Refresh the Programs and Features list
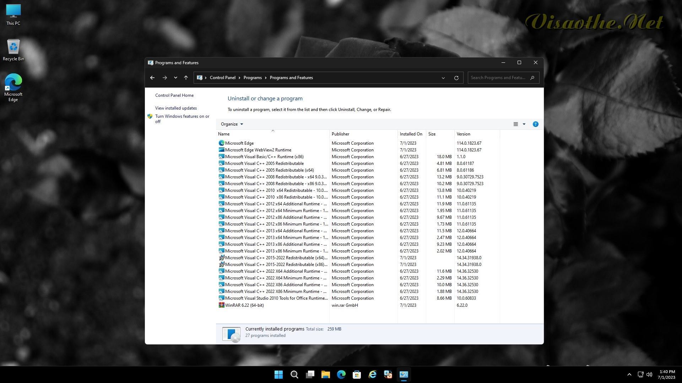The height and width of the screenshot is (383, 682). [x=456, y=78]
